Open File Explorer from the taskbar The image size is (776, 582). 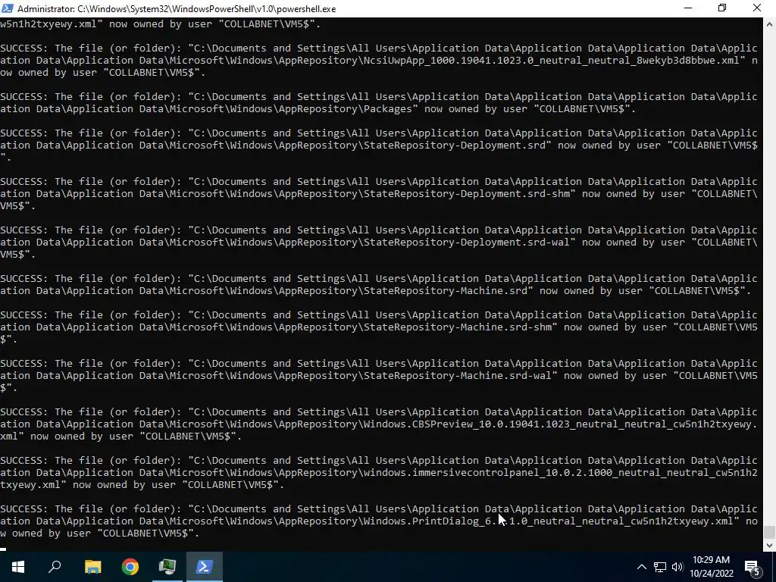92,567
